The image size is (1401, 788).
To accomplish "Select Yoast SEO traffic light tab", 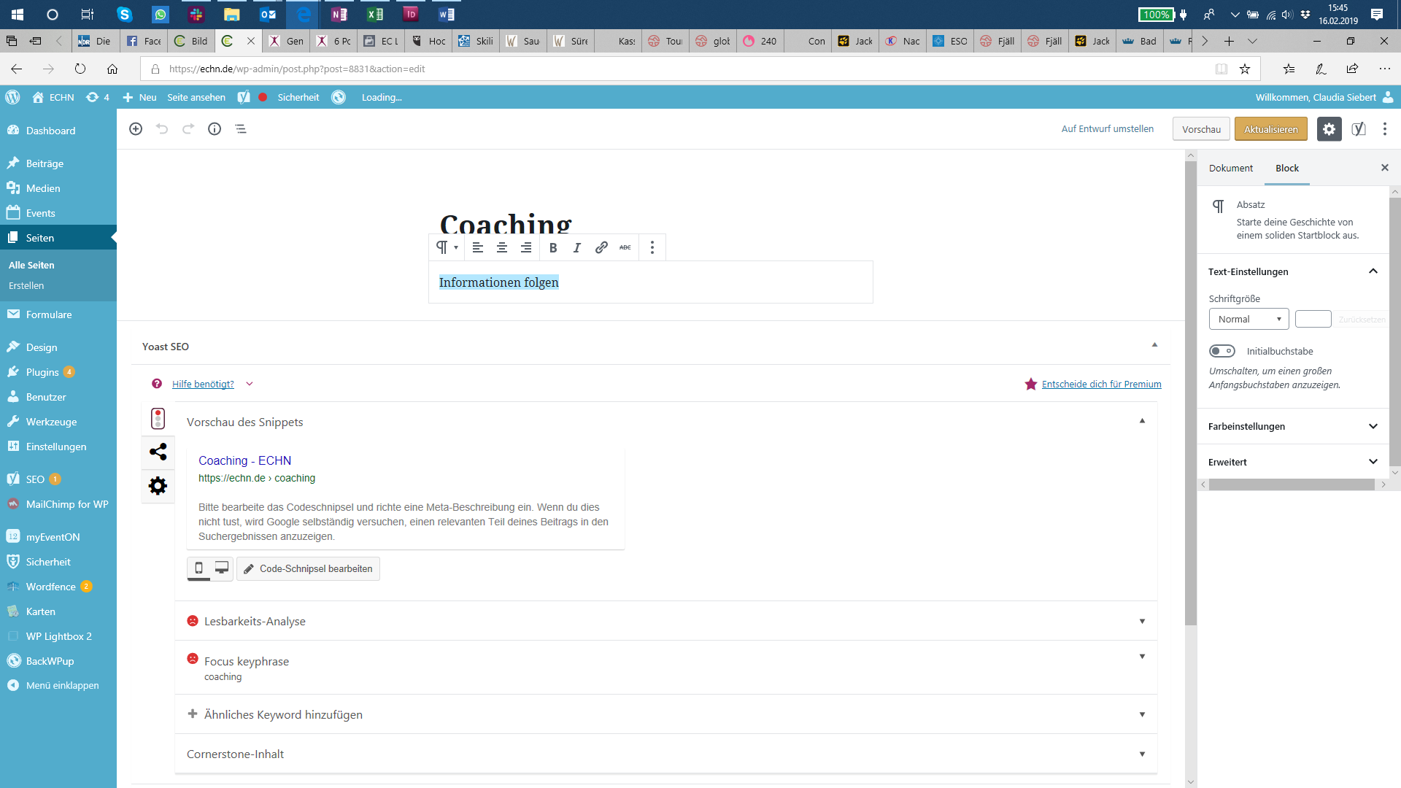I will coord(158,419).
